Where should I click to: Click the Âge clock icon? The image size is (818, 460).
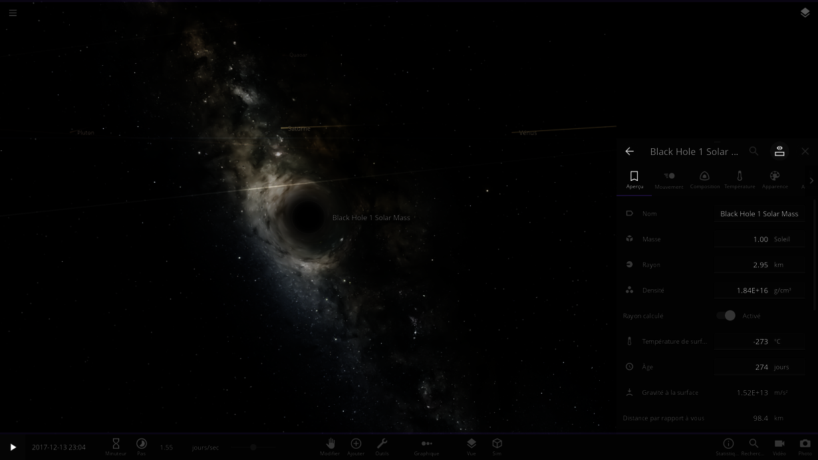pos(629,366)
